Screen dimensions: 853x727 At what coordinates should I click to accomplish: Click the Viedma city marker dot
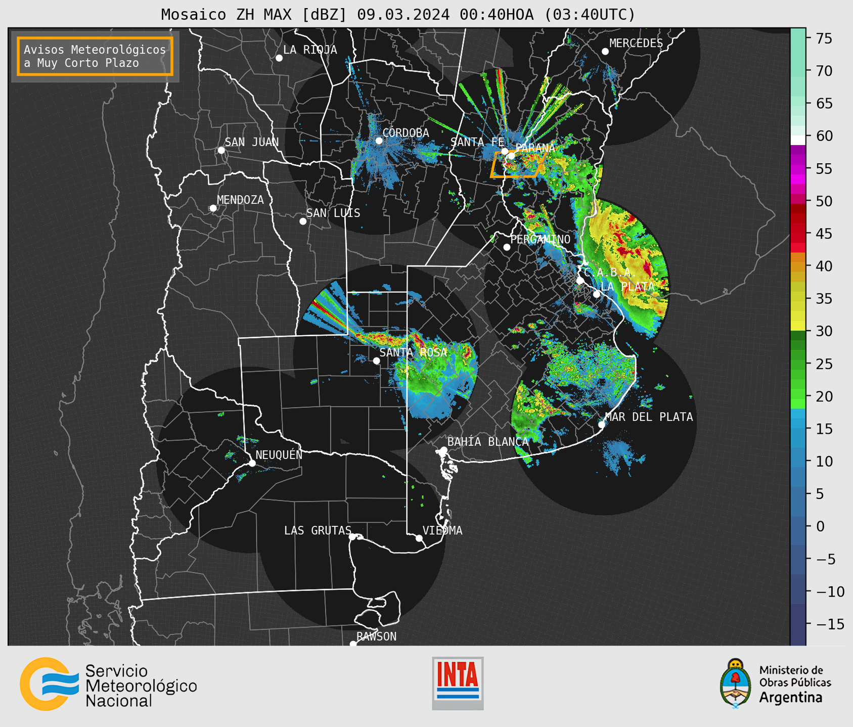pos(419,538)
